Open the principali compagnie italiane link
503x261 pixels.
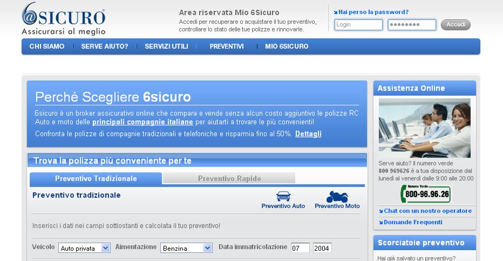pos(143,122)
